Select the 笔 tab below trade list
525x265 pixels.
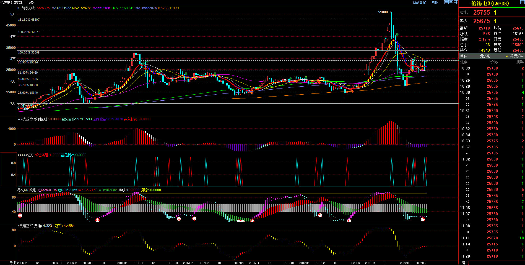click(x=464, y=263)
